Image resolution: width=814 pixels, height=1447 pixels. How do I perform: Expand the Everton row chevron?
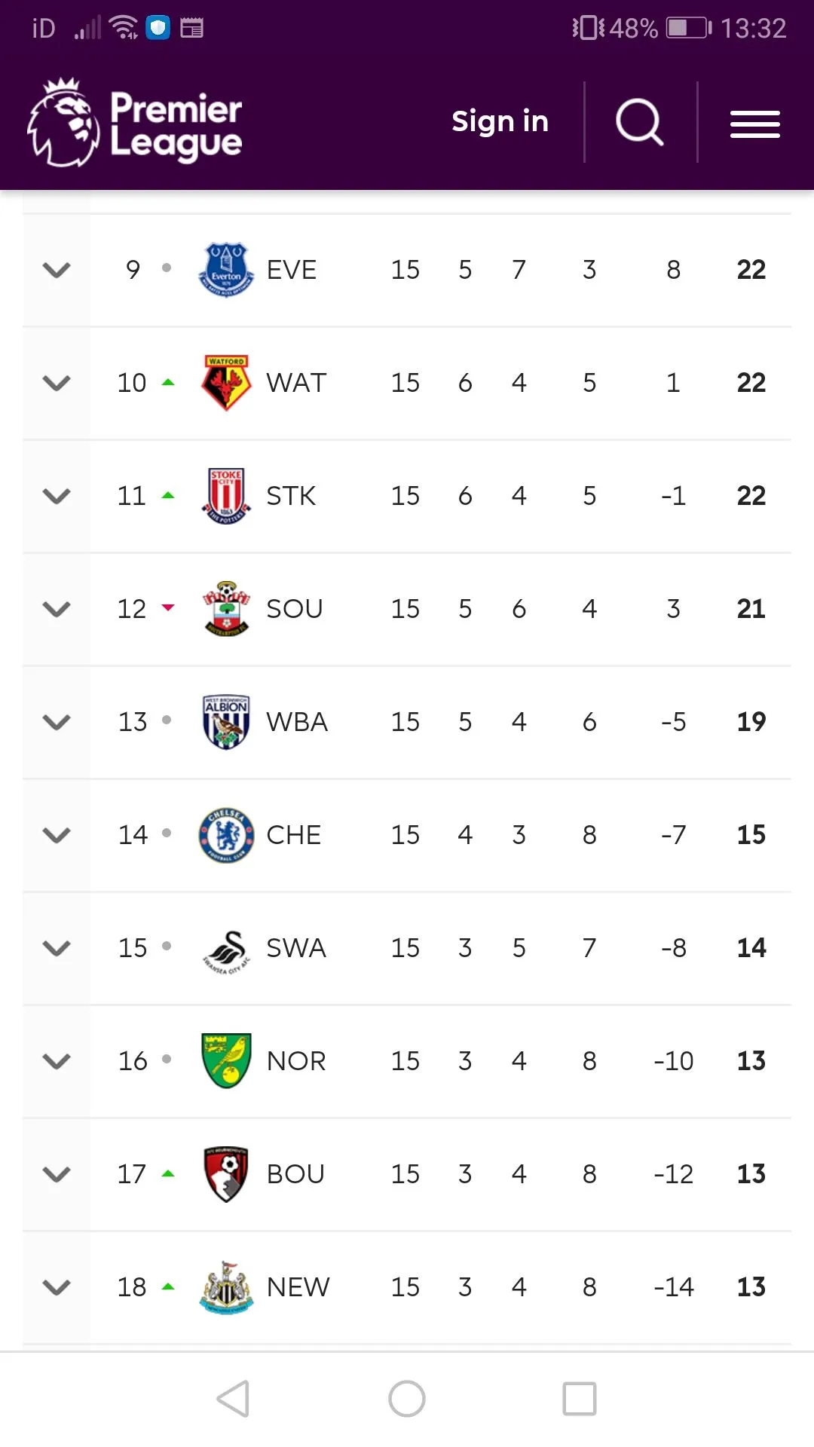pyautogui.click(x=57, y=270)
